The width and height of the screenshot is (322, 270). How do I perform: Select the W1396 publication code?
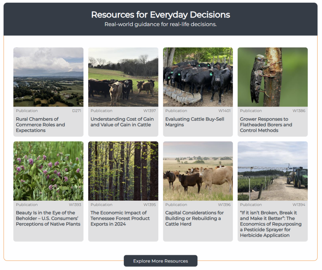(x=224, y=205)
